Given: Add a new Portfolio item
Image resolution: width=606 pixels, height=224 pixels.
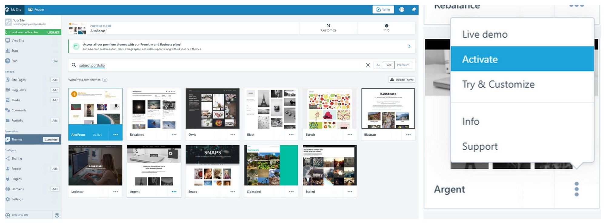Looking at the screenshot, I should click(x=55, y=120).
